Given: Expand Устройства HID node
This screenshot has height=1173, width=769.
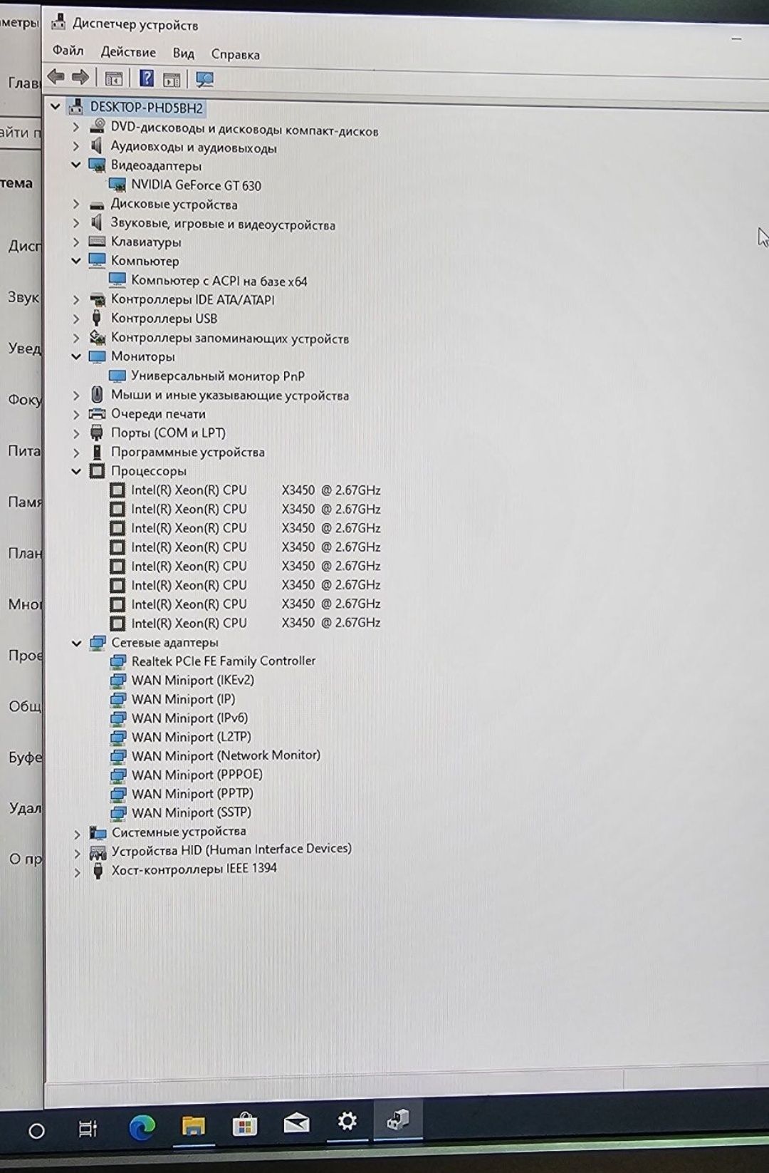Looking at the screenshot, I should pyautogui.click(x=78, y=853).
